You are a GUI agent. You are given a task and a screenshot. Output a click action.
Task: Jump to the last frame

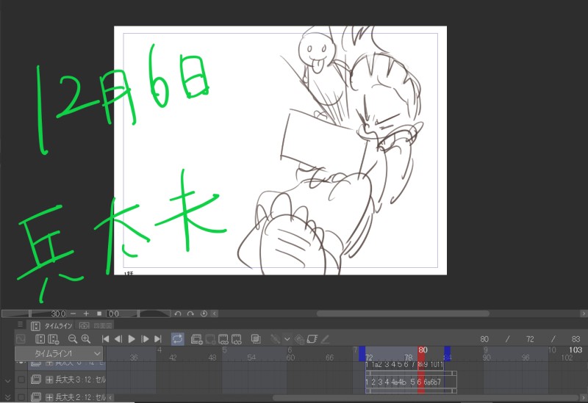click(x=158, y=339)
